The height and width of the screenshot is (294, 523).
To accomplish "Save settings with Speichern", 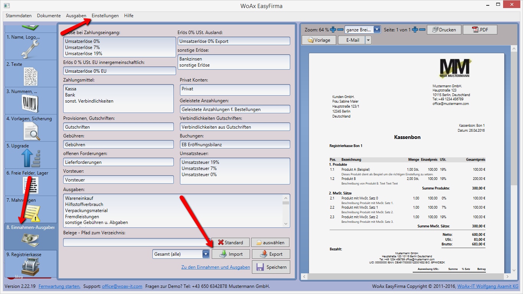I will 271,267.
